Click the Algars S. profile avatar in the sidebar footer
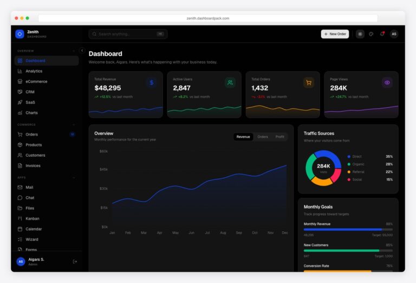 tap(21, 261)
